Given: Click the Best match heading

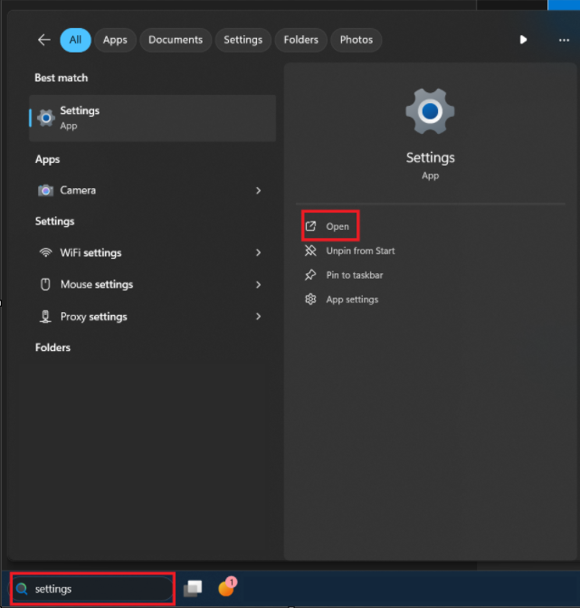Looking at the screenshot, I should coord(62,78).
